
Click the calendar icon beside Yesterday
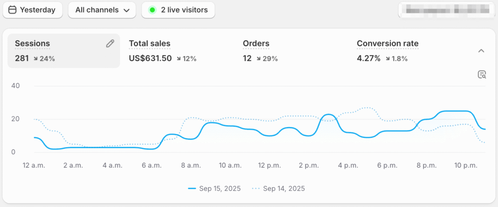click(13, 10)
